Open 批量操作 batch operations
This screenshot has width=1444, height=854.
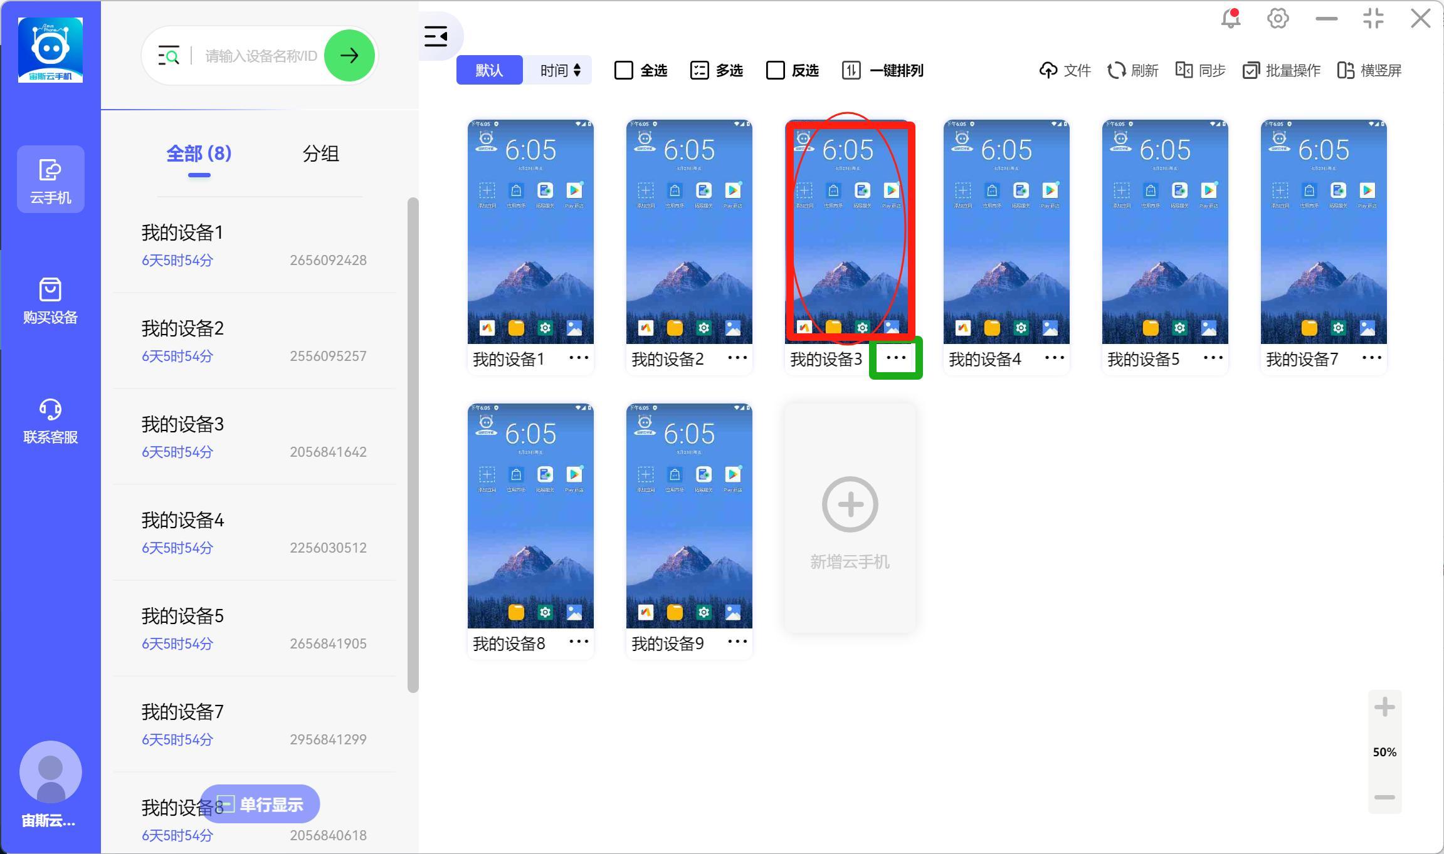[1282, 70]
